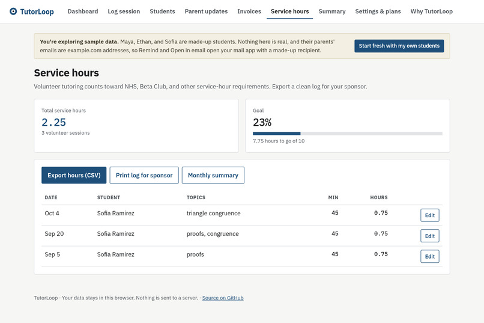Open the Dashboard tab
The image size is (484, 323).
(83, 11)
